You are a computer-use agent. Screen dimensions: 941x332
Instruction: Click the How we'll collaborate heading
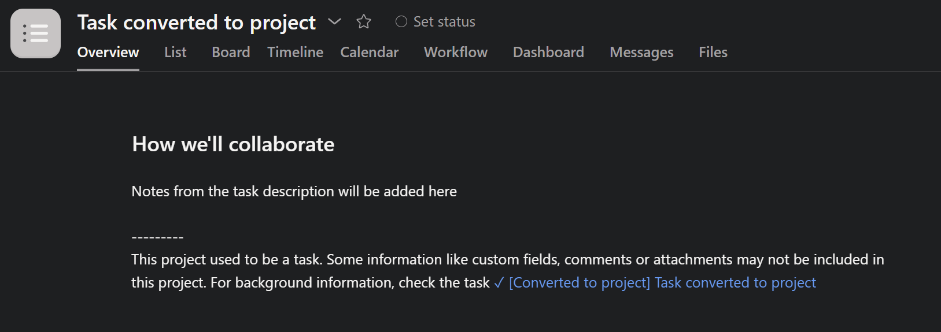coord(233,144)
